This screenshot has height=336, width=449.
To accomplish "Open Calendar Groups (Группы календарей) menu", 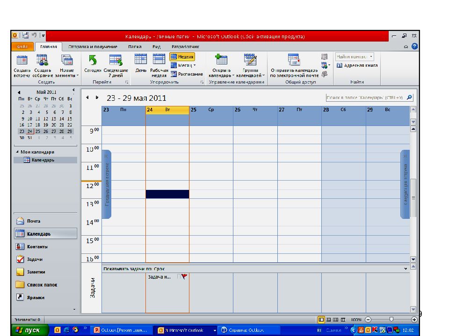I will [250, 65].
